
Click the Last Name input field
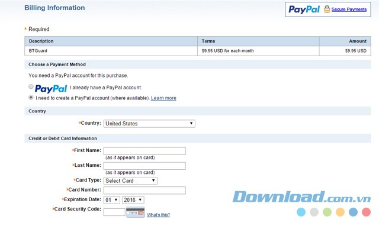click(x=144, y=166)
